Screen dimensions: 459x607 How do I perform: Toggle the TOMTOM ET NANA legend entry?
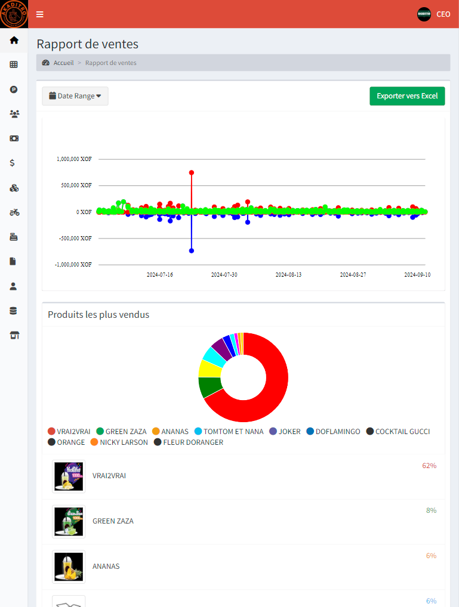click(229, 432)
